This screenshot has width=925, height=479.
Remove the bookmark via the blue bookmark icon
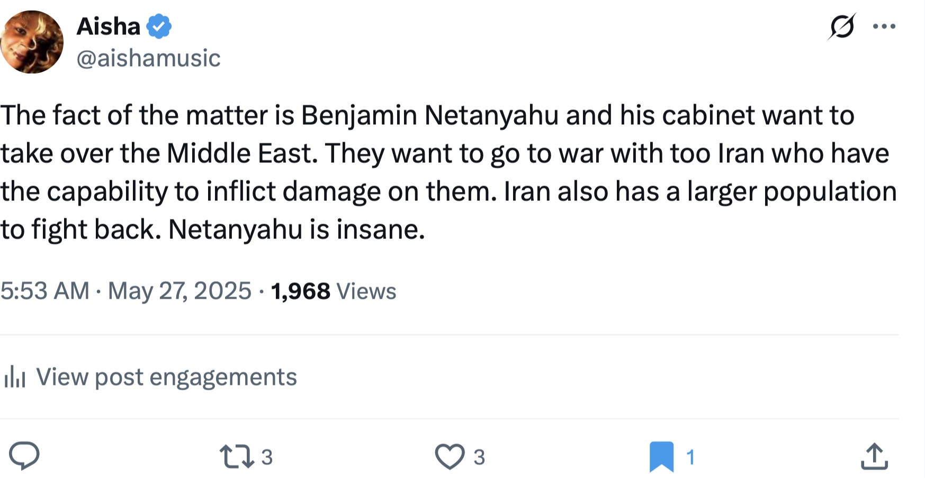point(661,457)
